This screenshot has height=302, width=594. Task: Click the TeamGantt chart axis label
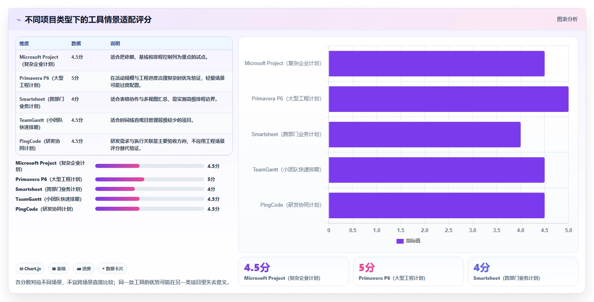(x=287, y=170)
